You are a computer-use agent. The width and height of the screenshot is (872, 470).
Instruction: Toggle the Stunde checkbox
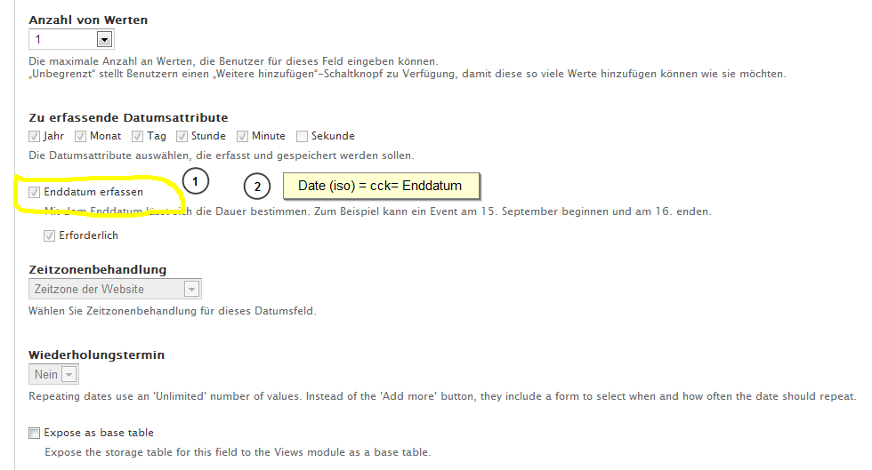[x=182, y=136]
